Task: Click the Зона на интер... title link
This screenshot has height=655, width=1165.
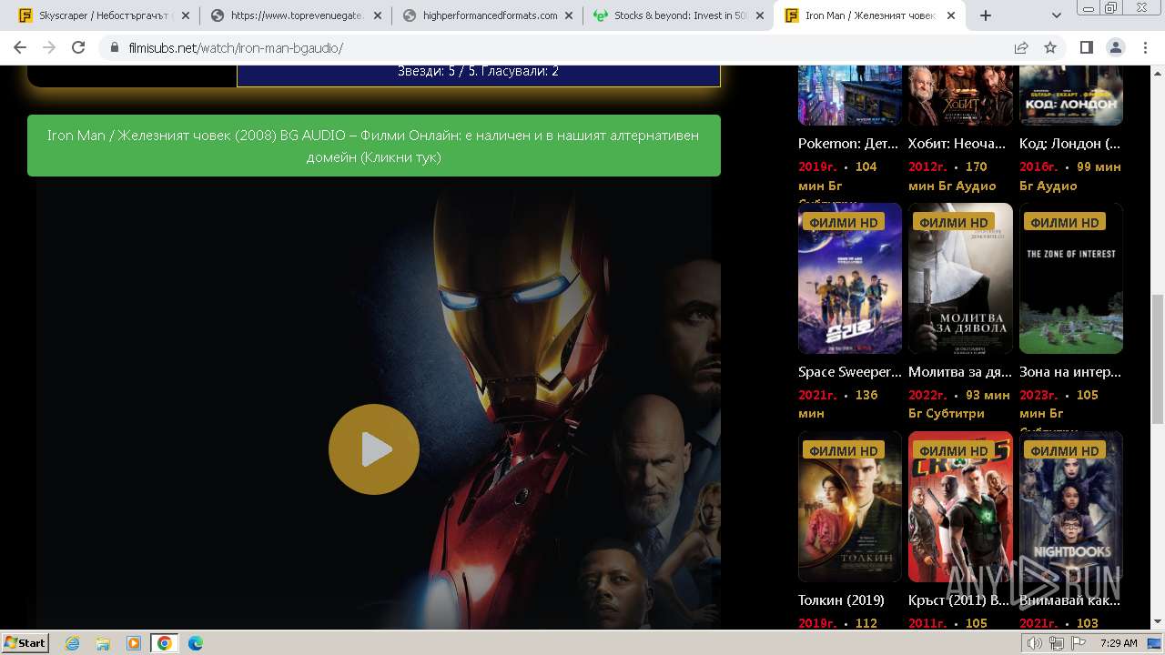Action: click(1070, 372)
